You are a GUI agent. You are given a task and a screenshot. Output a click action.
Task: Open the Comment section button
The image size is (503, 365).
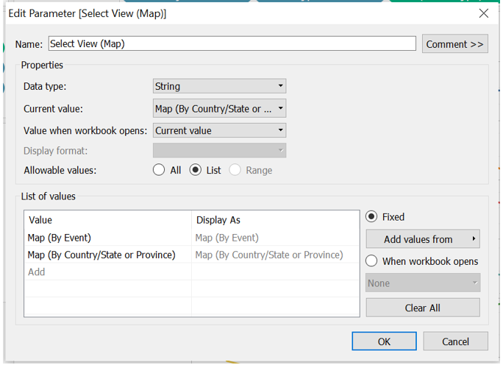point(454,44)
